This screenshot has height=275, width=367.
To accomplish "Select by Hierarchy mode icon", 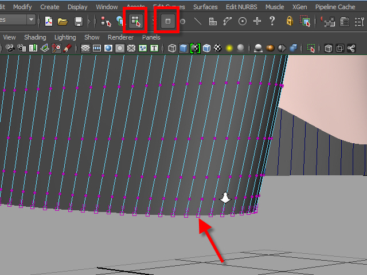I will click(106, 21).
